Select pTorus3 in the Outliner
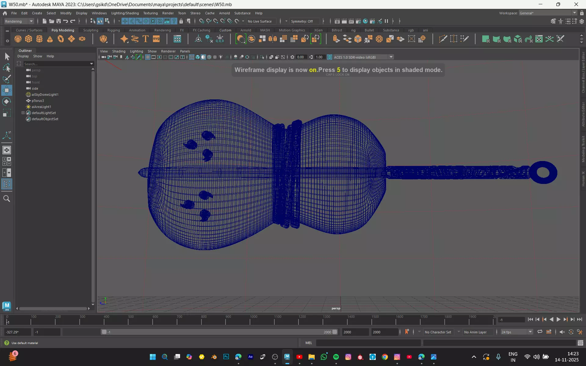The width and height of the screenshot is (586, 366). click(x=38, y=101)
